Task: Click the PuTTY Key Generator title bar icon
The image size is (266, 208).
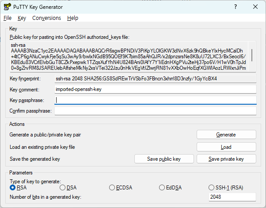Action: coord(7,7)
